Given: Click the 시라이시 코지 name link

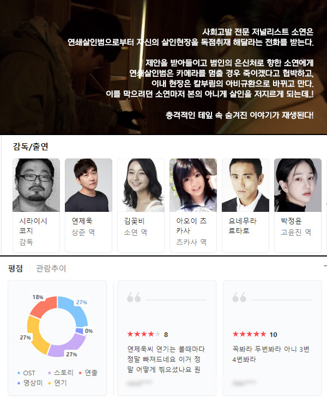Looking at the screenshot, I should point(33,225).
